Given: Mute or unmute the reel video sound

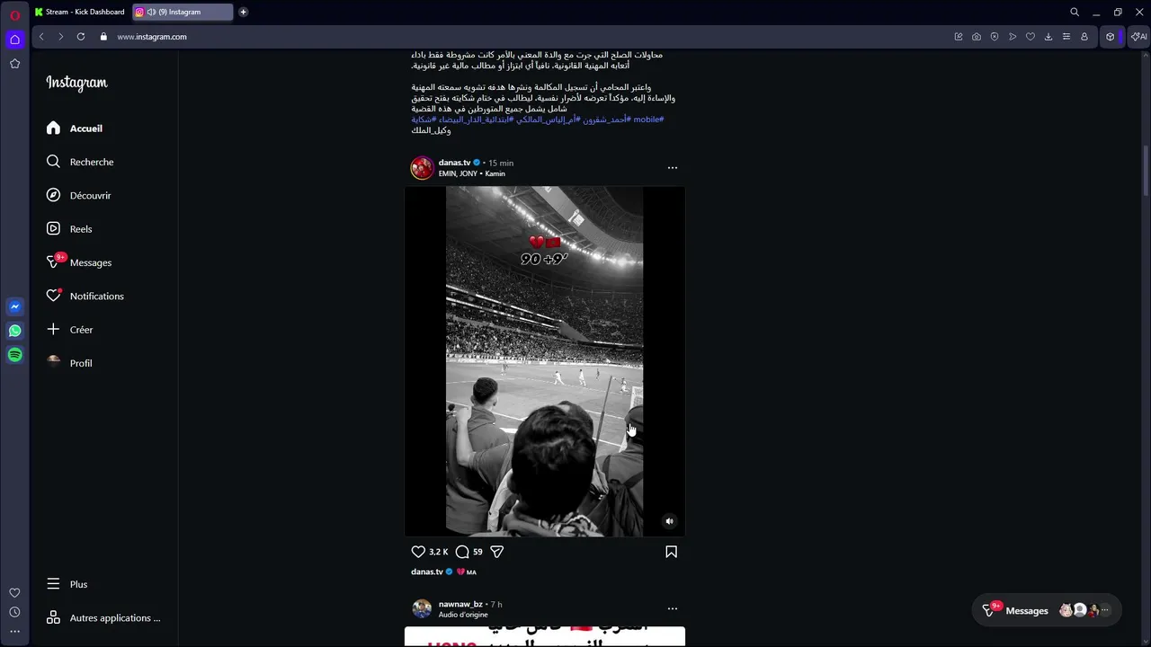Looking at the screenshot, I should [x=669, y=521].
